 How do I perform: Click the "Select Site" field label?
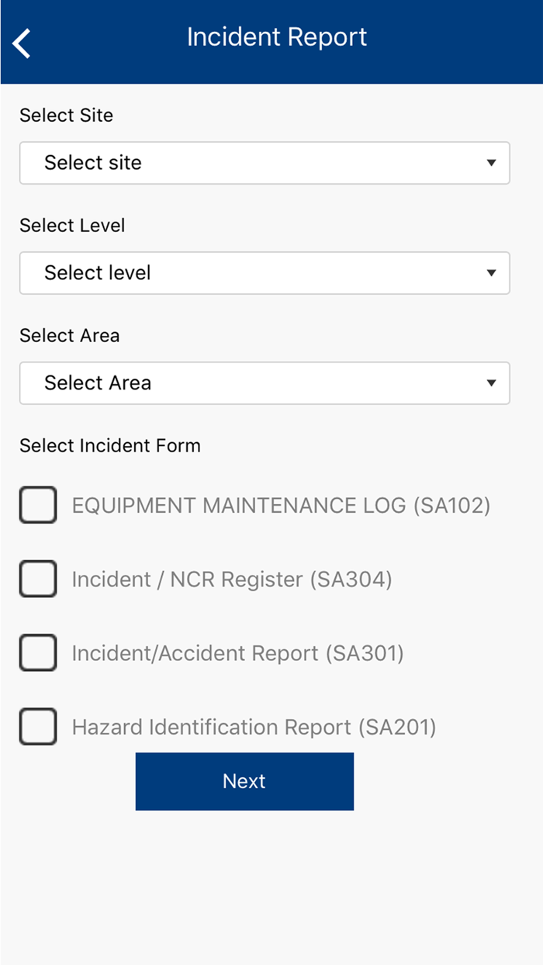click(x=66, y=116)
